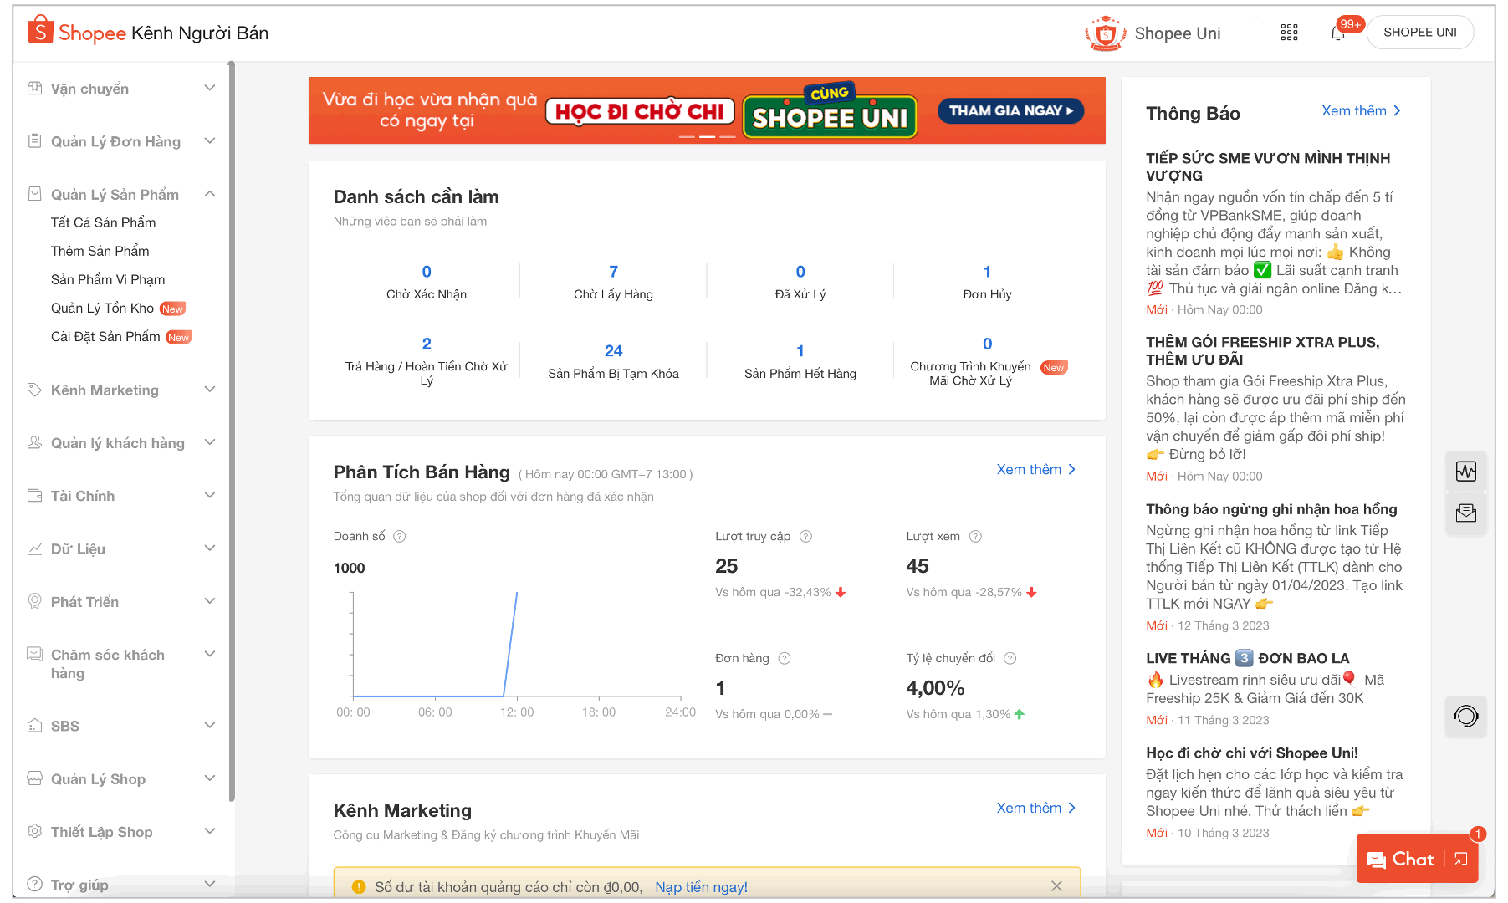Open Quản Lý Tồn Kho menu item

click(x=102, y=309)
